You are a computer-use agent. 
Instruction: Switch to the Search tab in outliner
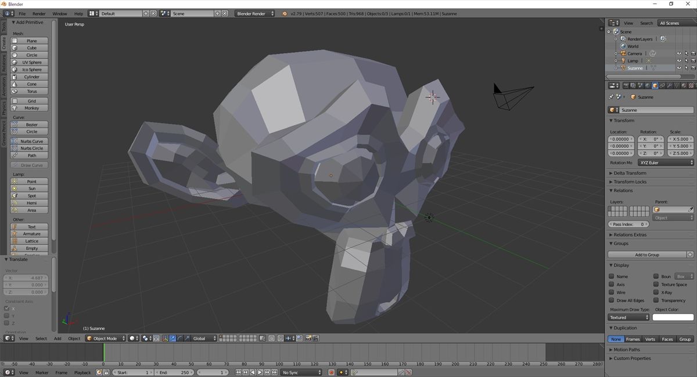(x=646, y=23)
